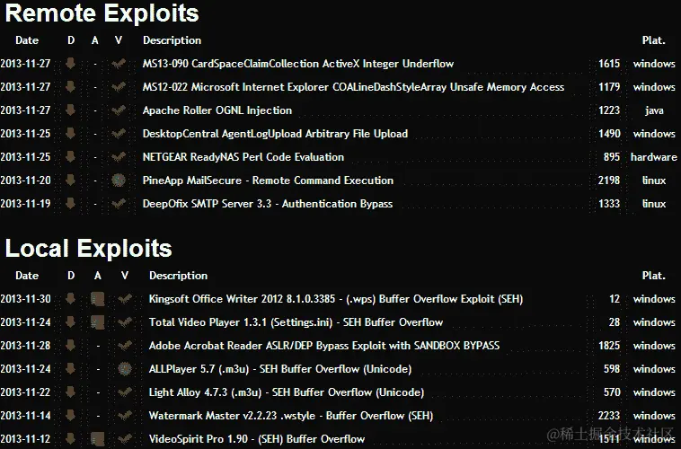The width and height of the screenshot is (681, 449).
Task: Click Date column header under Local Exploits
Action: 27,276
